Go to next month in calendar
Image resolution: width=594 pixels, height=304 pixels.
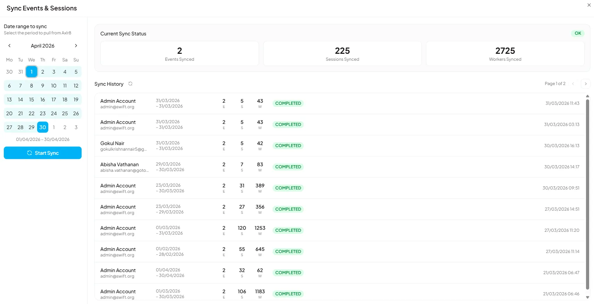pyautogui.click(x=76, y=46)
